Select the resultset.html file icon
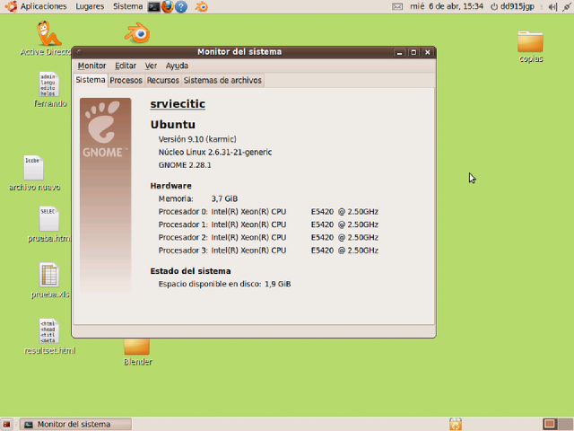 [49, 331]
